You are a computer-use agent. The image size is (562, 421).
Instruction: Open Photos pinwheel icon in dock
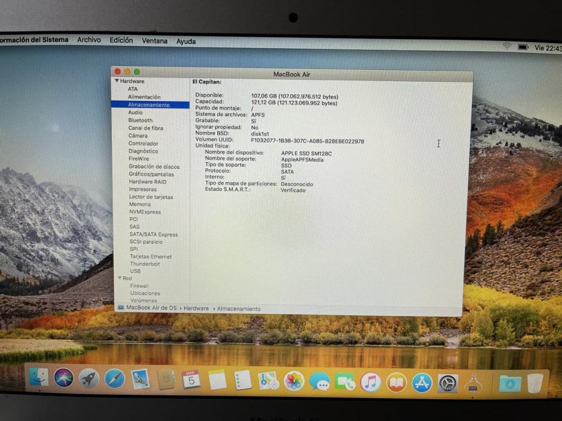(294, 381)
